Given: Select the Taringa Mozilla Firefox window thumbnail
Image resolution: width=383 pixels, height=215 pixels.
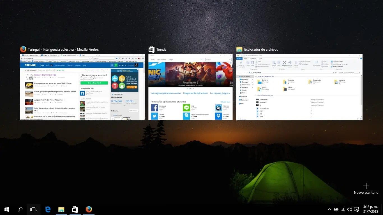Looking at the screenshot, I should (82, 87).
